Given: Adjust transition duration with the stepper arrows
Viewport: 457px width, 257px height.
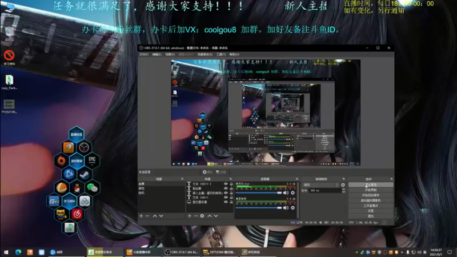Looking at the screenshot, I should click(x=343, y=190).
